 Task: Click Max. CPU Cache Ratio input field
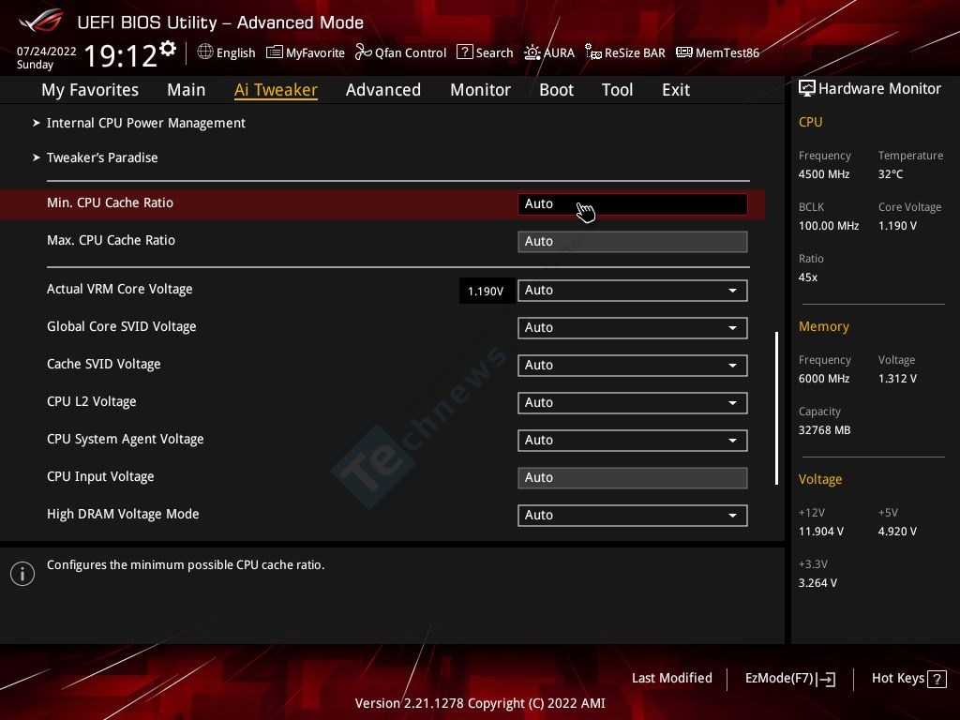(633, 241)
